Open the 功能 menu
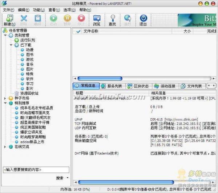This screenshot has height=193, width=218. [39, 10]
